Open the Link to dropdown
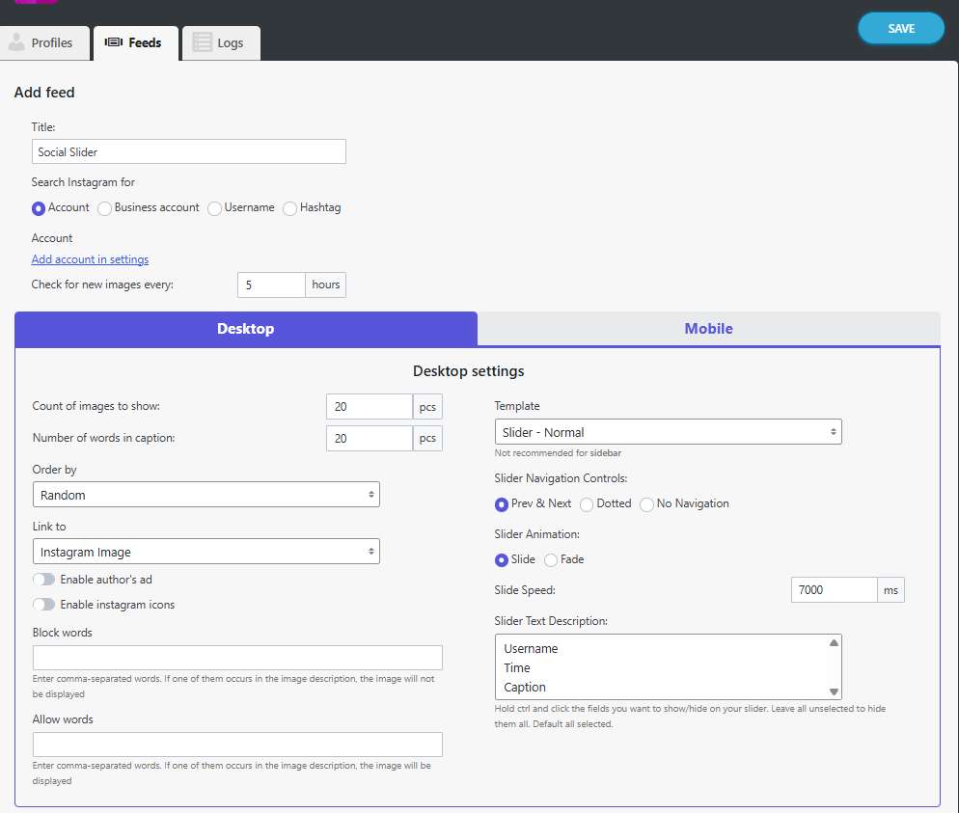Viewport: 959px width, 813px height. tap(205, 550)
